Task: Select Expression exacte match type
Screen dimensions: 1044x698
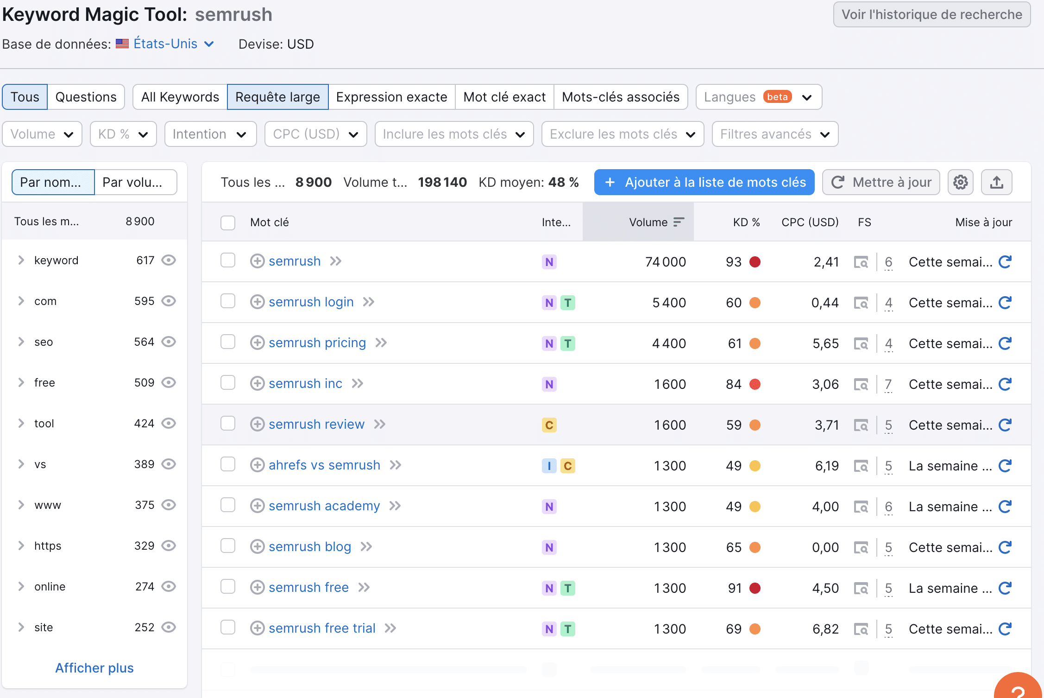Action: tap(392, 97)
